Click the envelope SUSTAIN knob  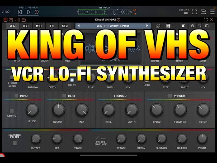pyautogui.click(x=161, y=139)
